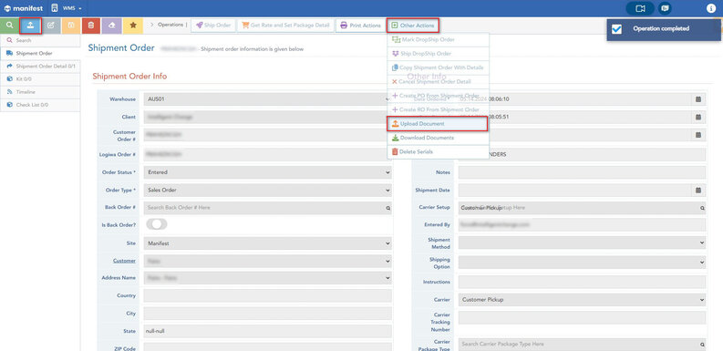This screenshot has width=723, height=351.
Task: Select Copy Shipment Order With Details
Action: click(438, 67)
